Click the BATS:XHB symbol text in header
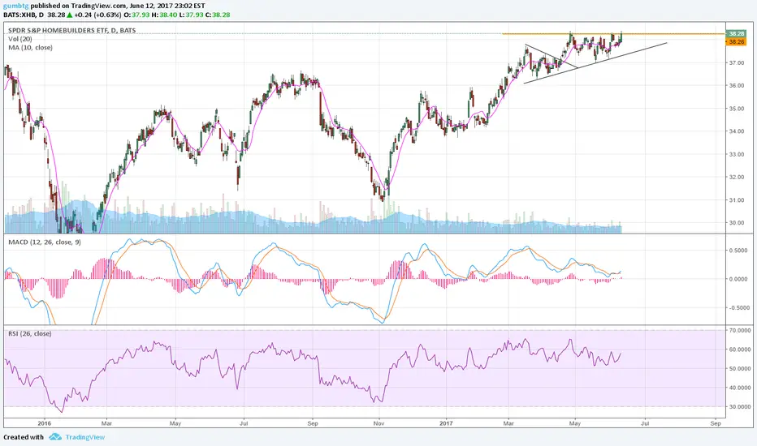This screenshot has height=446, width=757. click(x=20, y=15)
